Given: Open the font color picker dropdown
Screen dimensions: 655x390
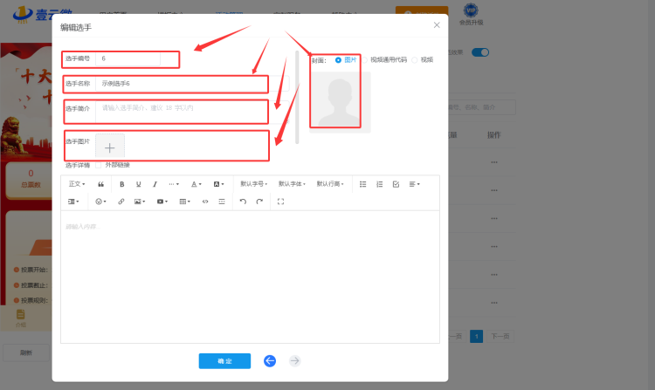Looking at the screenshot, I should click(196, 184).
